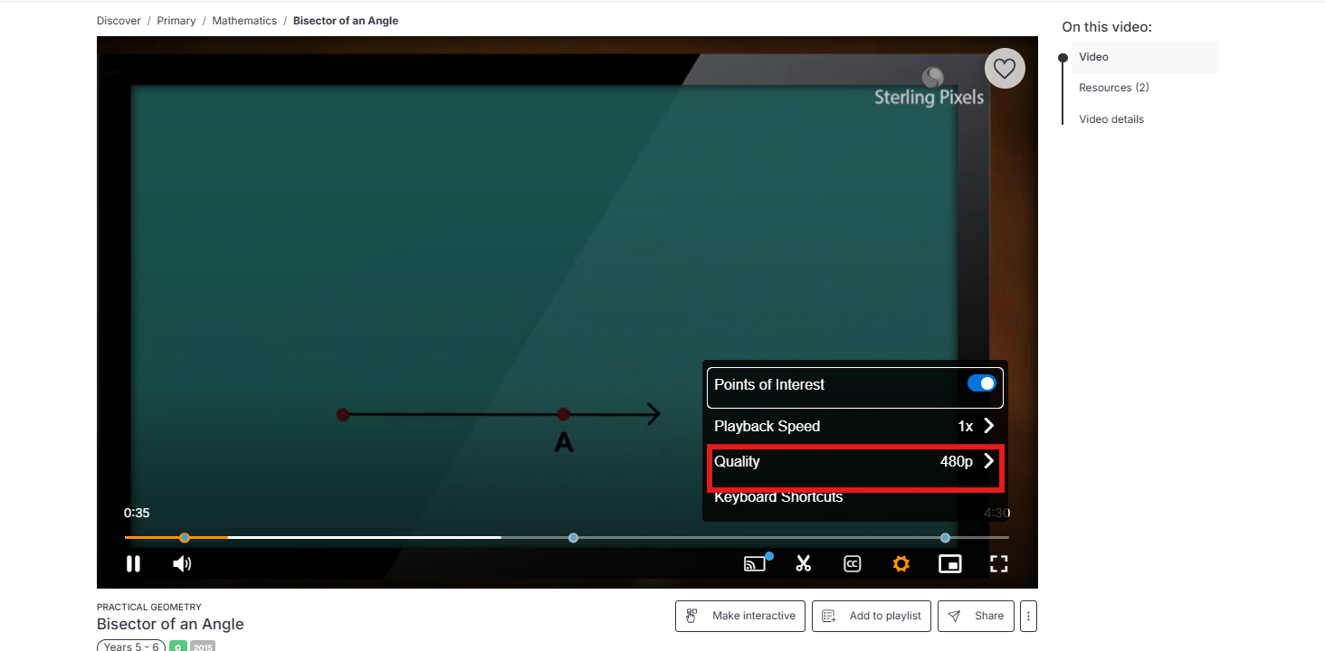1325x651 pixels.
Task: Open Quality 480p submenu
Action: (855, 461)
